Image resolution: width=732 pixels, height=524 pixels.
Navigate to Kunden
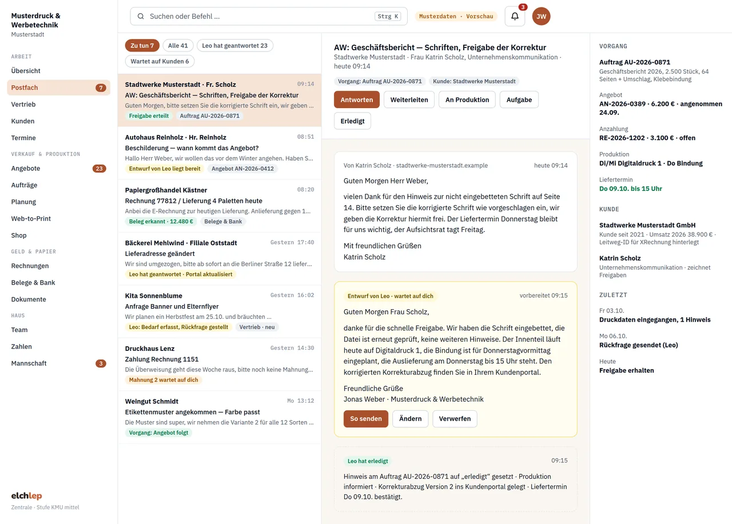point(58,121)
